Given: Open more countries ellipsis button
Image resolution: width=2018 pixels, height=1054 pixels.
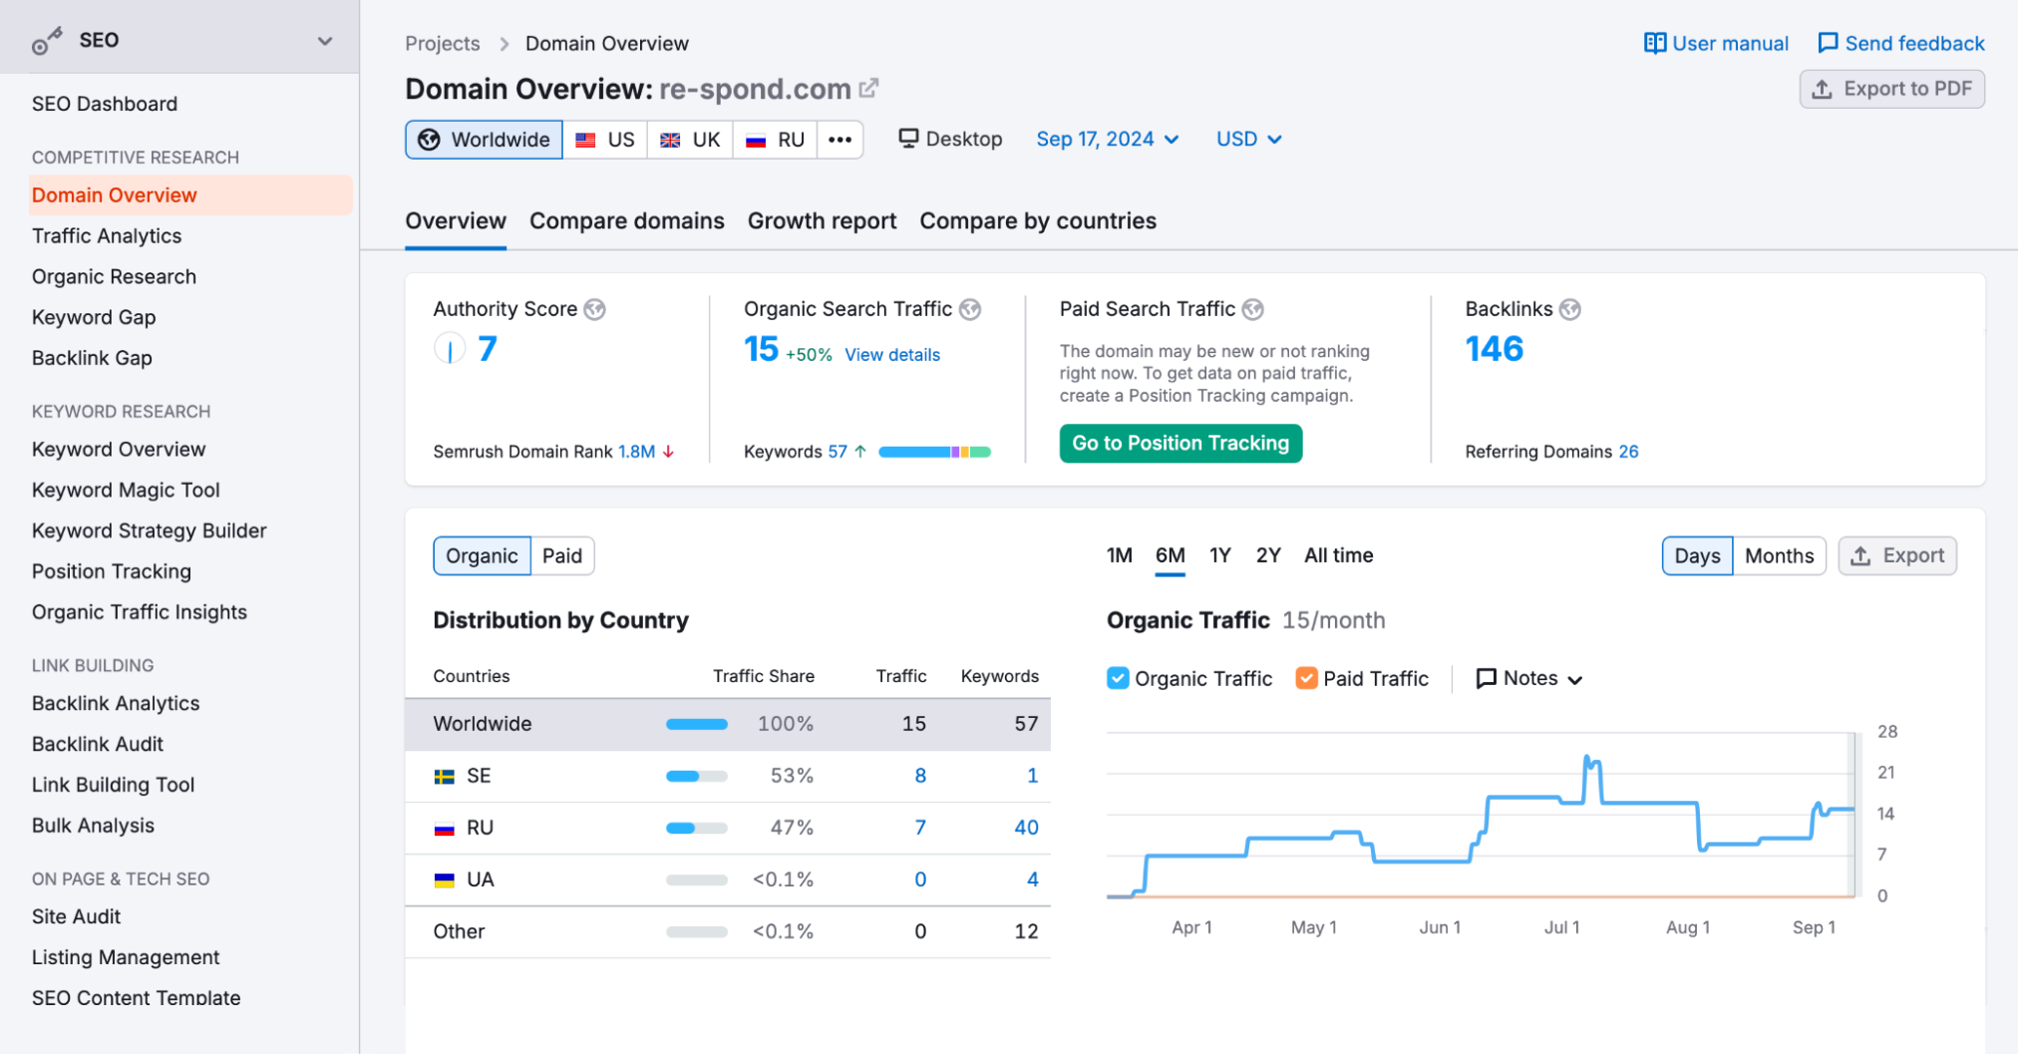Looking at the screenshot, I should click(x=841, y=140).
